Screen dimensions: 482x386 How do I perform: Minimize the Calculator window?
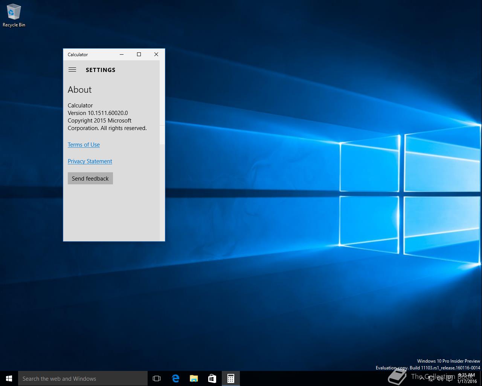coord(122,54)
